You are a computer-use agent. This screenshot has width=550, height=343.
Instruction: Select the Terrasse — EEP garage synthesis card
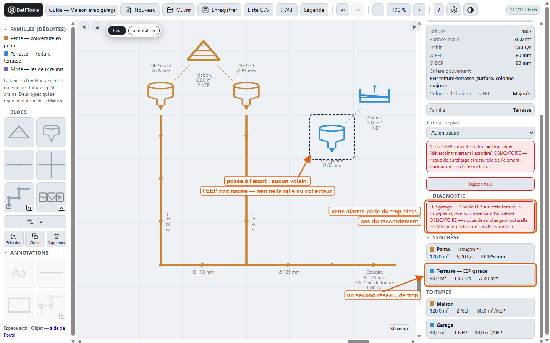click(x=480, y=275)
